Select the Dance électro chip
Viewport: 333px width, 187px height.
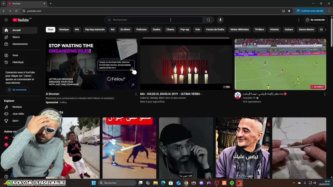(x=306, y=30)
